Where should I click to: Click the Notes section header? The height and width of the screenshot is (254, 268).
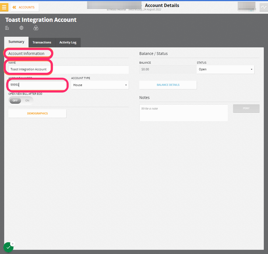click(x=144, y=98)
